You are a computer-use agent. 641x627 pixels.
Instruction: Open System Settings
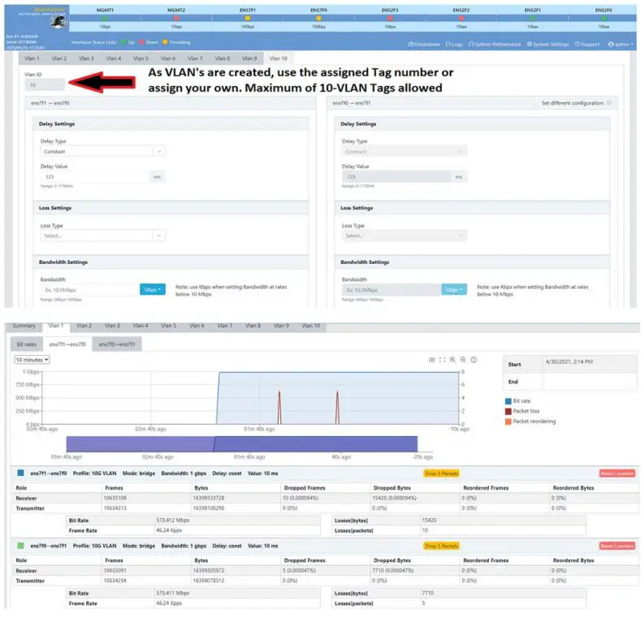click(x=548, y=44)
